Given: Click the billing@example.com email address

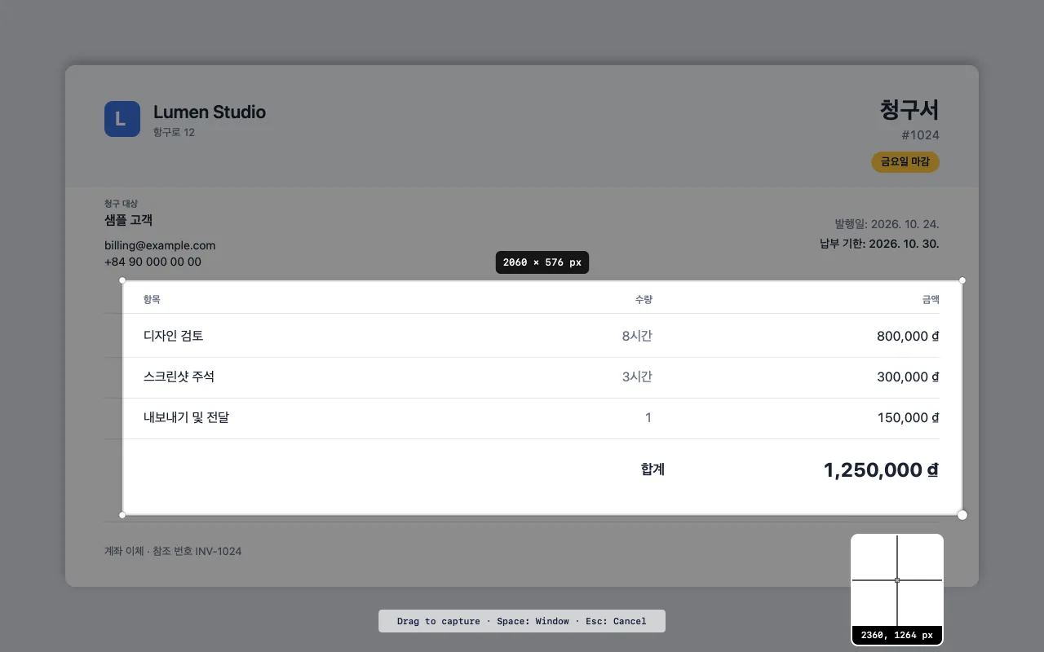Looking at the screenshot, I should [x=160, y=245].
